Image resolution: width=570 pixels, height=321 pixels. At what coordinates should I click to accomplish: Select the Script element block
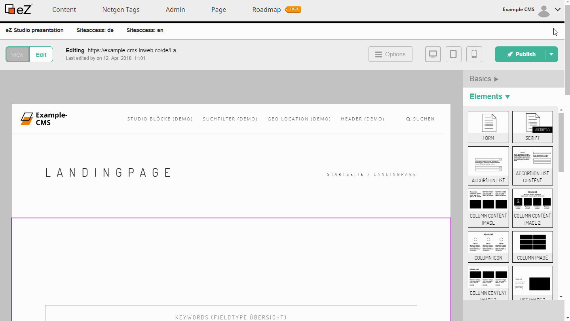click(532, 127)
